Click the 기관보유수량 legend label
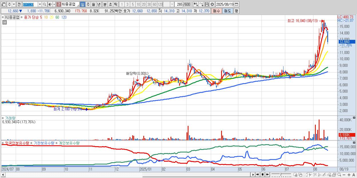Viewport: 357px width, 178px height. tap(44, 143)
